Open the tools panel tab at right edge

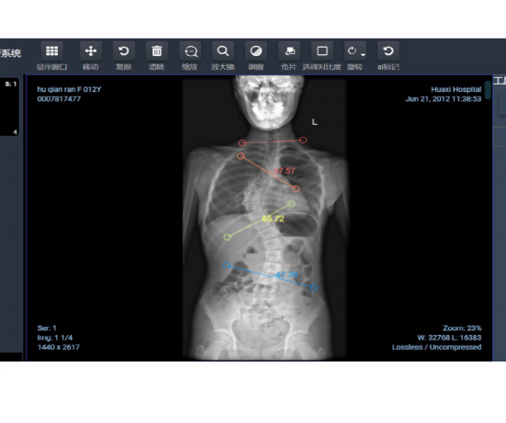coord(500,81)
